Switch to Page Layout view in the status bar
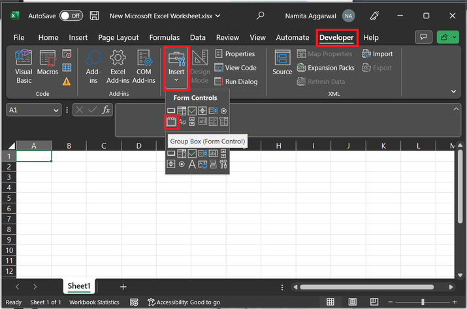The width and height of the screenshot is (467, 309). tap(352, 302)
